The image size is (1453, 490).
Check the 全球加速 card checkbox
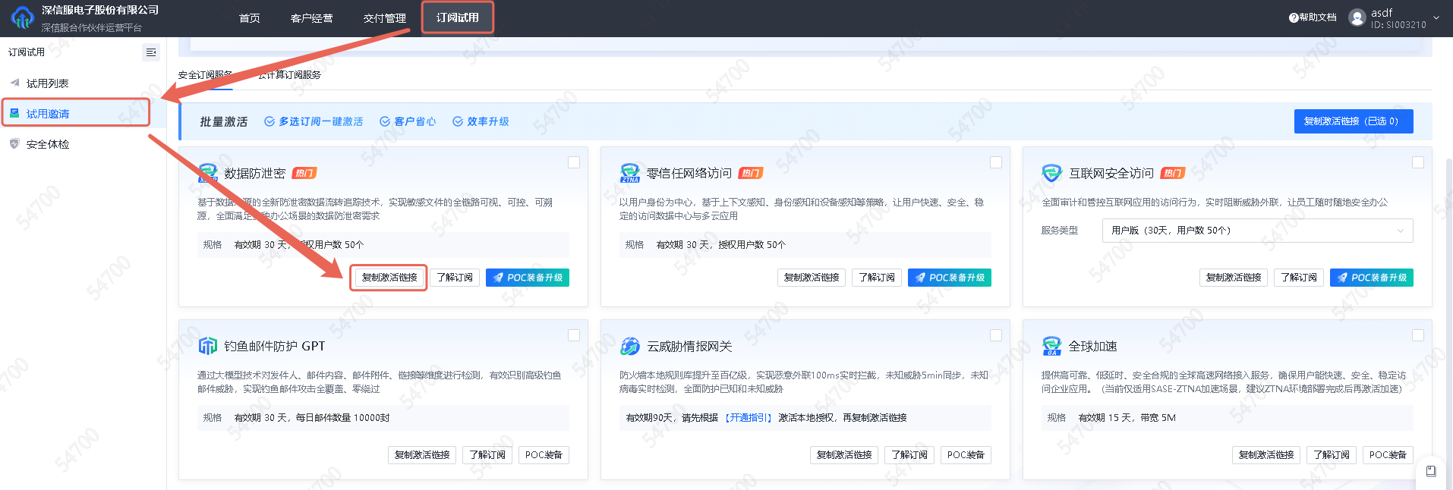click(x=1417, y=335)
